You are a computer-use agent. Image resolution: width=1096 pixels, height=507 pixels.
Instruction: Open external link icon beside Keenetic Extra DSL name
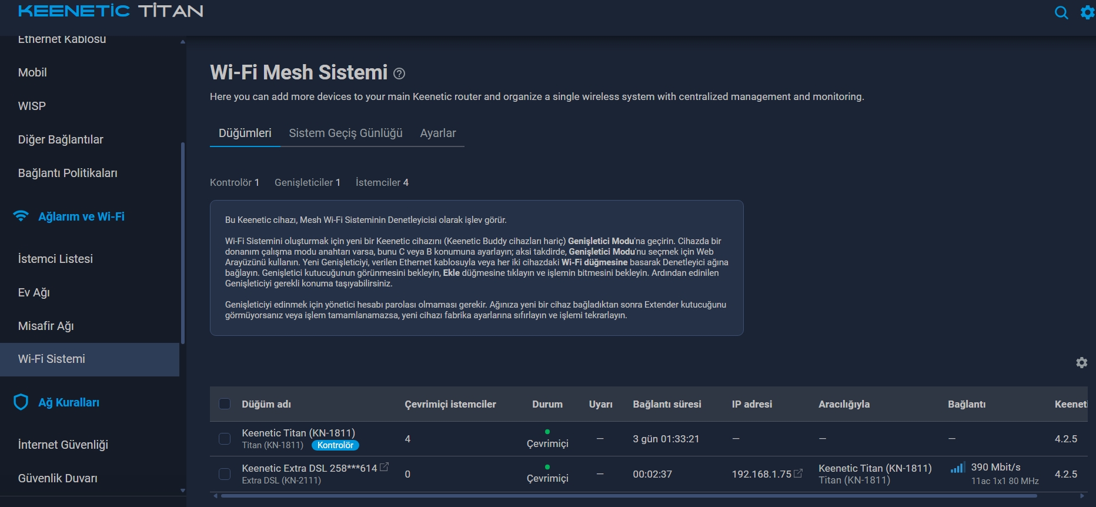point(384,467)
